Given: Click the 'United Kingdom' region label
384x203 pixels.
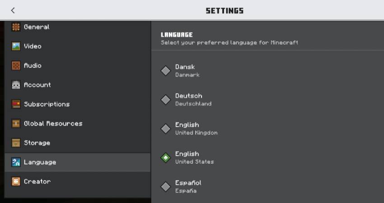Looking at the screenshot, I should [x=196, y=133].
